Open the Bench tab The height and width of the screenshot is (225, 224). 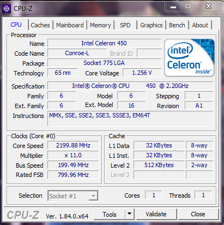pos(177,25)
